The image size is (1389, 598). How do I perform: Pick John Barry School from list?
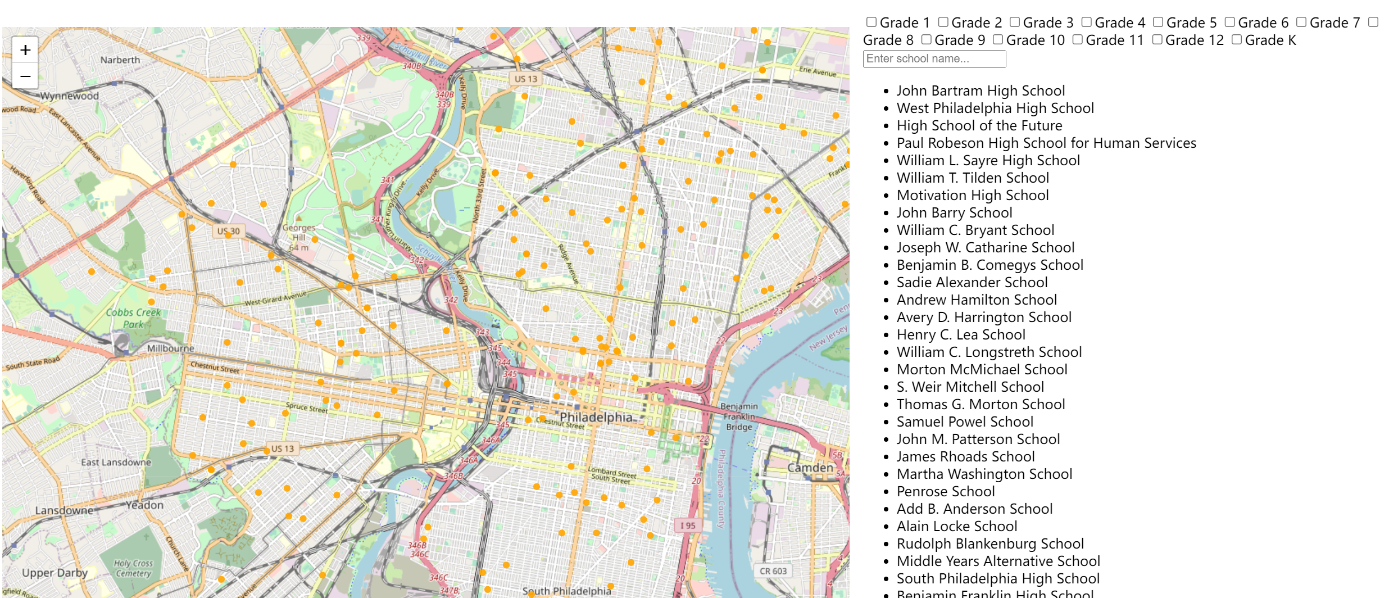pos(954,212)
